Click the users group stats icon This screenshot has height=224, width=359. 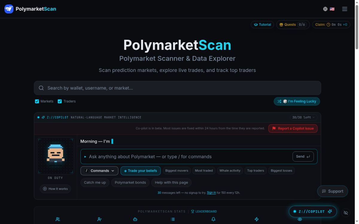[x=58, y=219]
